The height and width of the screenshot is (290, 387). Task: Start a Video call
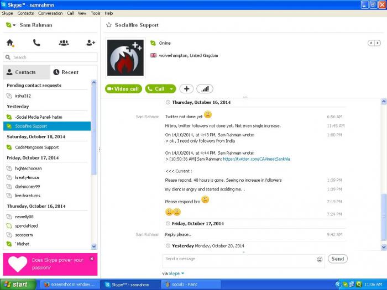(123, 89)
